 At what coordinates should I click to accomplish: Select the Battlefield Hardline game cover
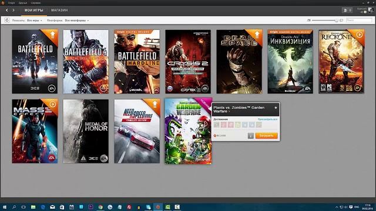tap(137, 62)
